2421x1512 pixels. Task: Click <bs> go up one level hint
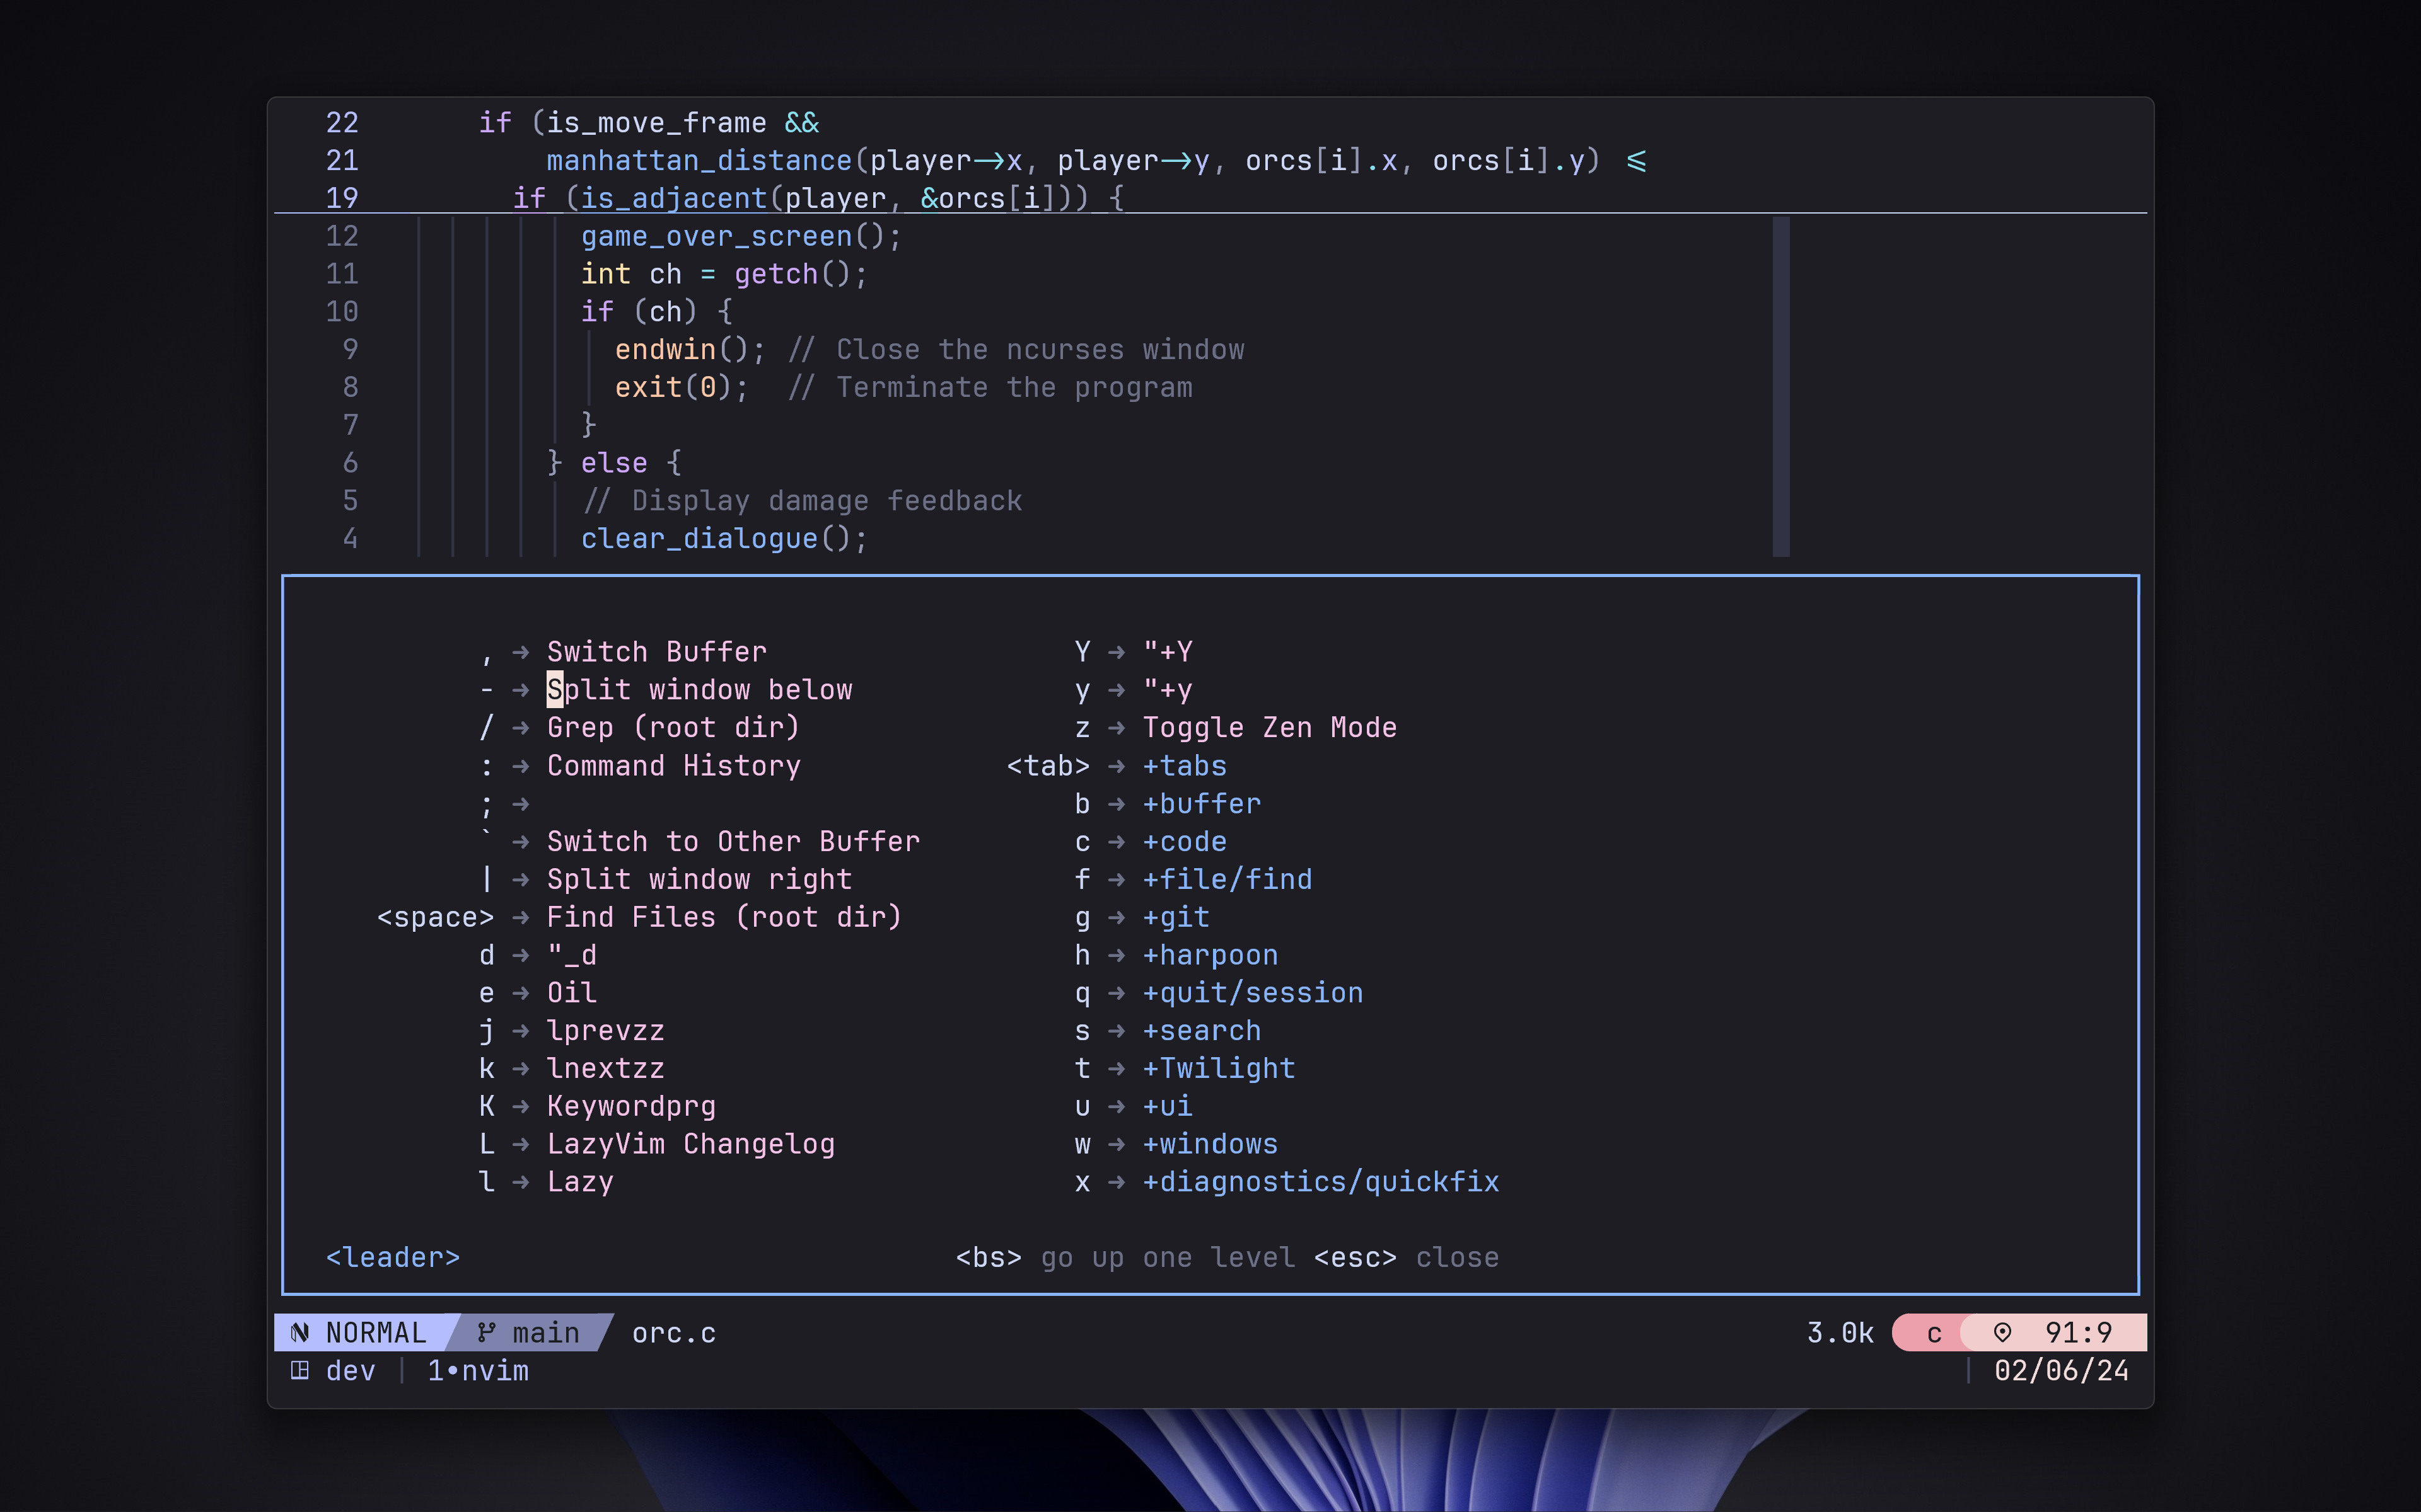(1125, 1258)
